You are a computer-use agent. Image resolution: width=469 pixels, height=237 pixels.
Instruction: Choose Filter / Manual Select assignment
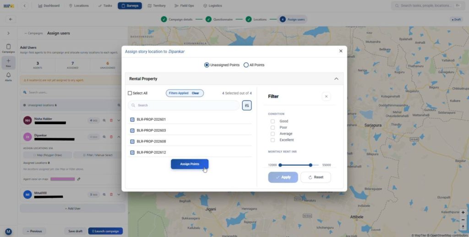pos(98,155)
